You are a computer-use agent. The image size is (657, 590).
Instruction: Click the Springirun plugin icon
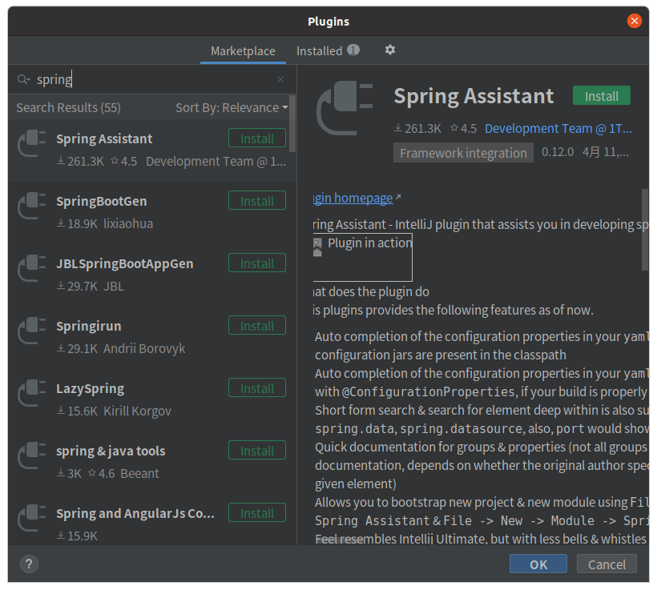pos(31,331)
